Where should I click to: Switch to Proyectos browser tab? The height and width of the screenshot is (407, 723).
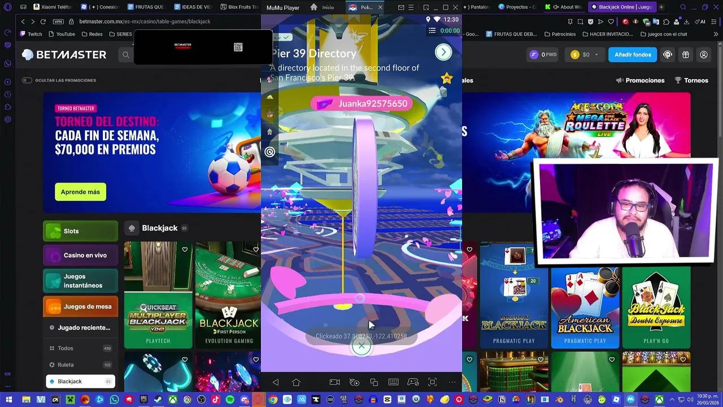[x=517, y=7]
